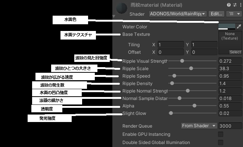Click the Base Texture label
This screenshot has height=147, width=243.
tap(136, 34)
